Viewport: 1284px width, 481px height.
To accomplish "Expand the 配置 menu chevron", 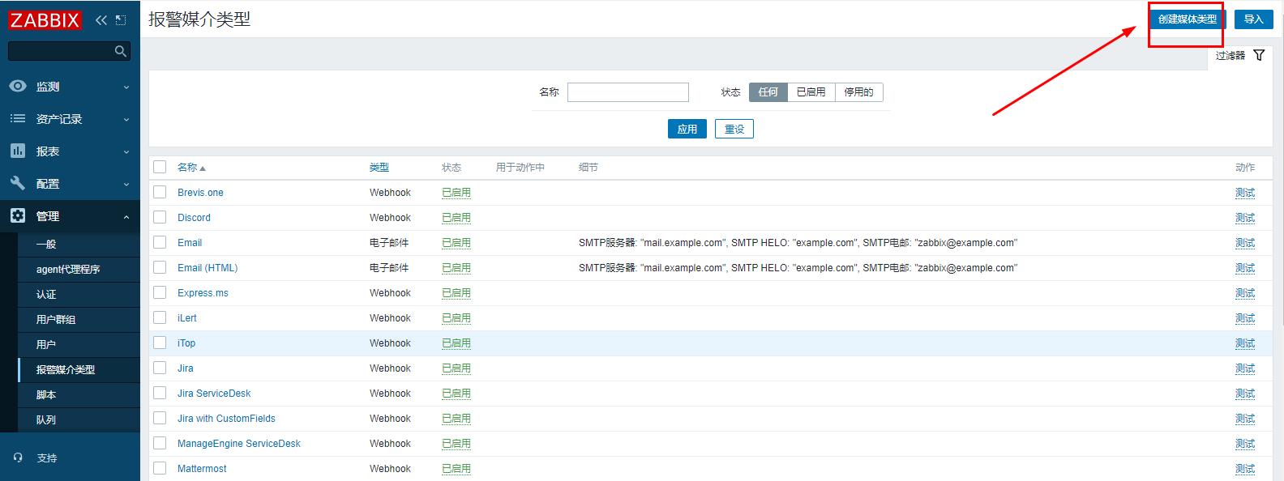I will click(126, 185).
